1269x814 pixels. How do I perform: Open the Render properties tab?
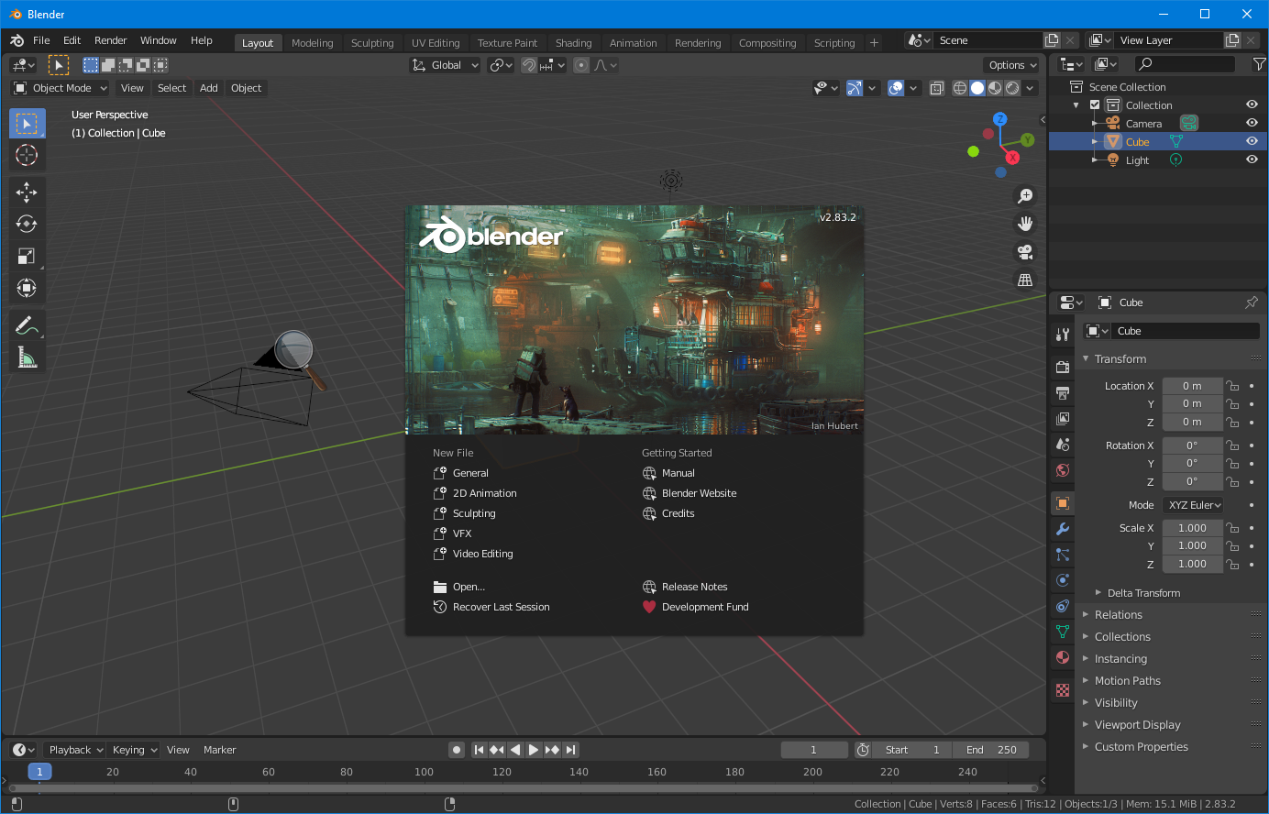pos(1063,368)
